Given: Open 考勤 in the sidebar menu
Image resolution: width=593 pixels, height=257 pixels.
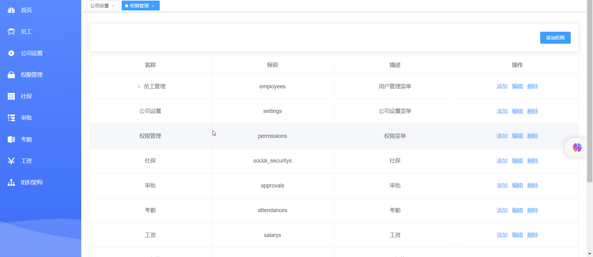Looking at the screenshot, I should point(40,139).
